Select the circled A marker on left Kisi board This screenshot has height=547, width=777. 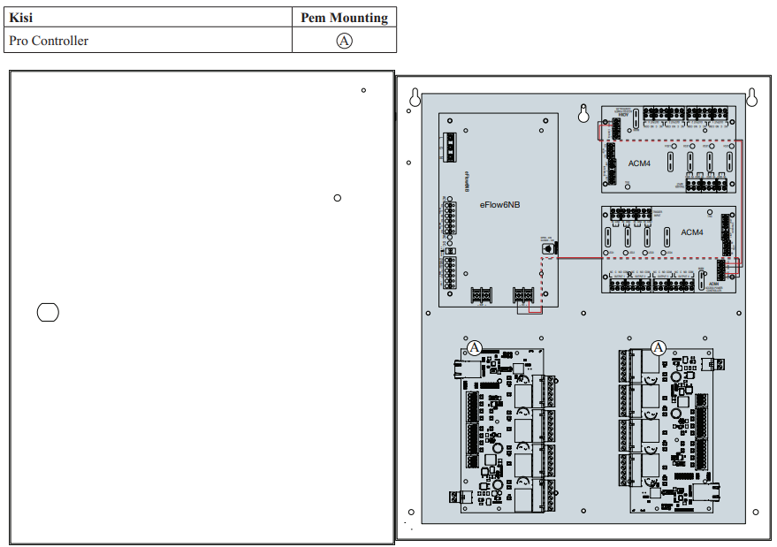click(474, 348)
